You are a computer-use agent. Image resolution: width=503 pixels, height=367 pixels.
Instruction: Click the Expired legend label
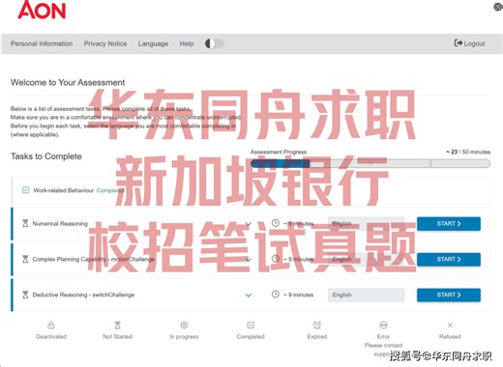click(317, 337)
